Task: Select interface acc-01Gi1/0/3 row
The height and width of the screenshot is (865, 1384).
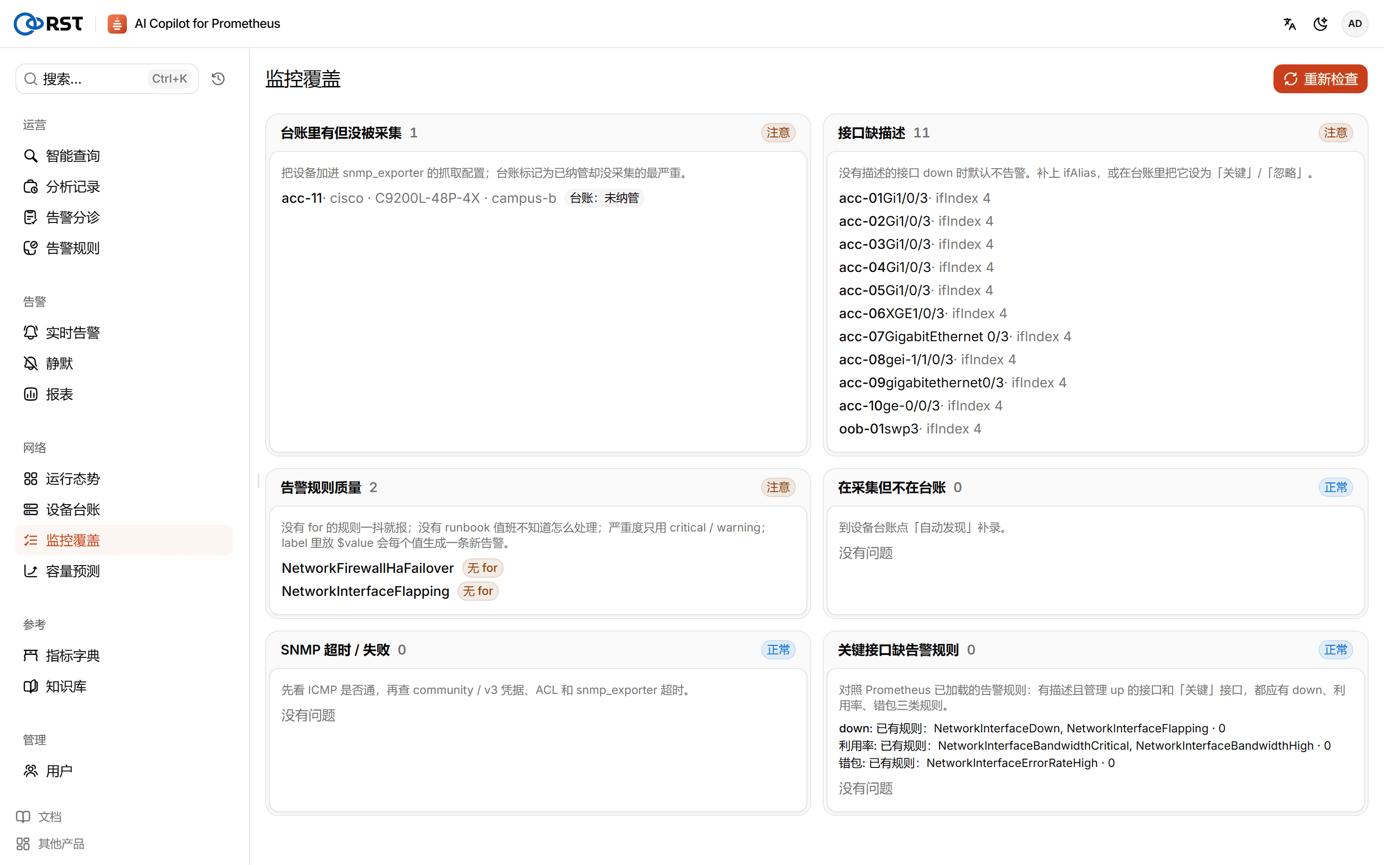Action: (914, 198)
